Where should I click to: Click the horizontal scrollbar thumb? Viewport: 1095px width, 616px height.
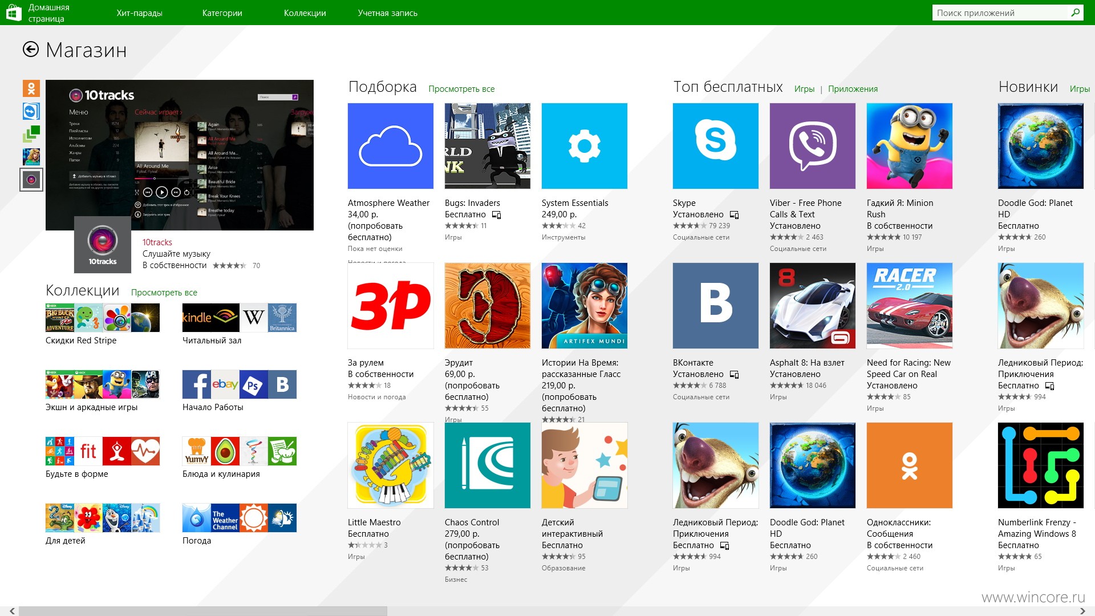(x=203, y=611)
